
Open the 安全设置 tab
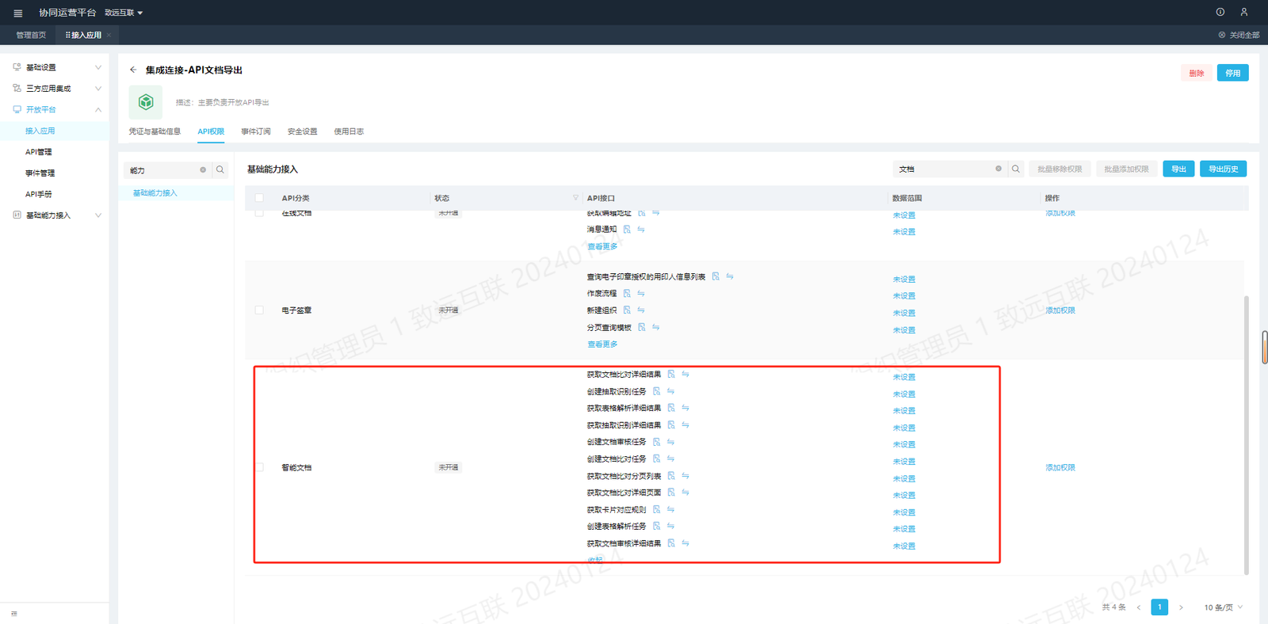(x=303, y=131)
